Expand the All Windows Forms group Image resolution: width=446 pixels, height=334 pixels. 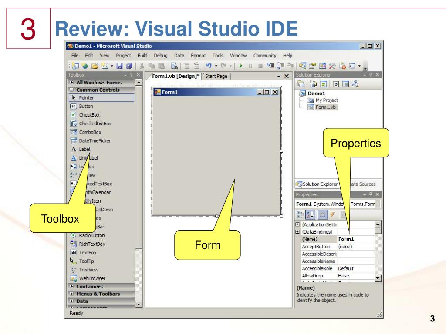(72, 82)
